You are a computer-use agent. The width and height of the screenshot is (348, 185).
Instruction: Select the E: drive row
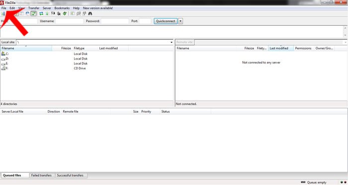pos(87,63)
